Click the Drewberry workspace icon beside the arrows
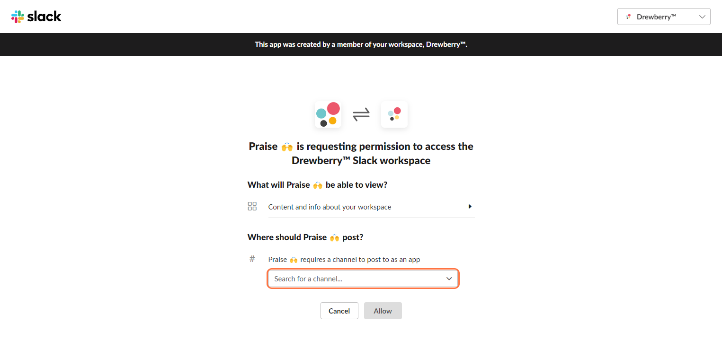 (394, 114)
